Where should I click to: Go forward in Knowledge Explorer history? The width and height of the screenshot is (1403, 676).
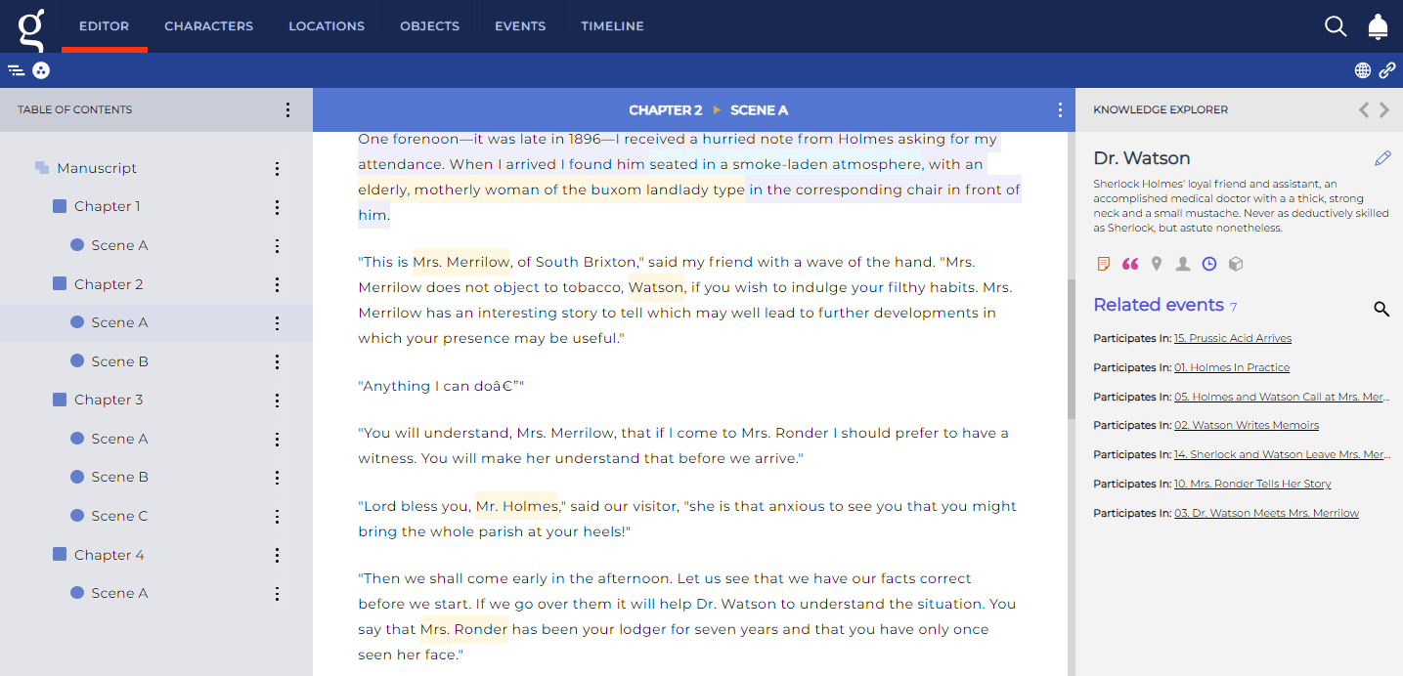click(1384, 110)
